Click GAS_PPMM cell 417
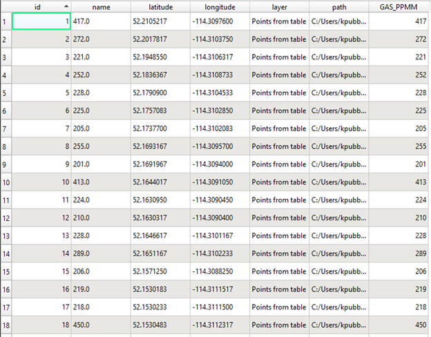The image size is (431, 337). 399,21
